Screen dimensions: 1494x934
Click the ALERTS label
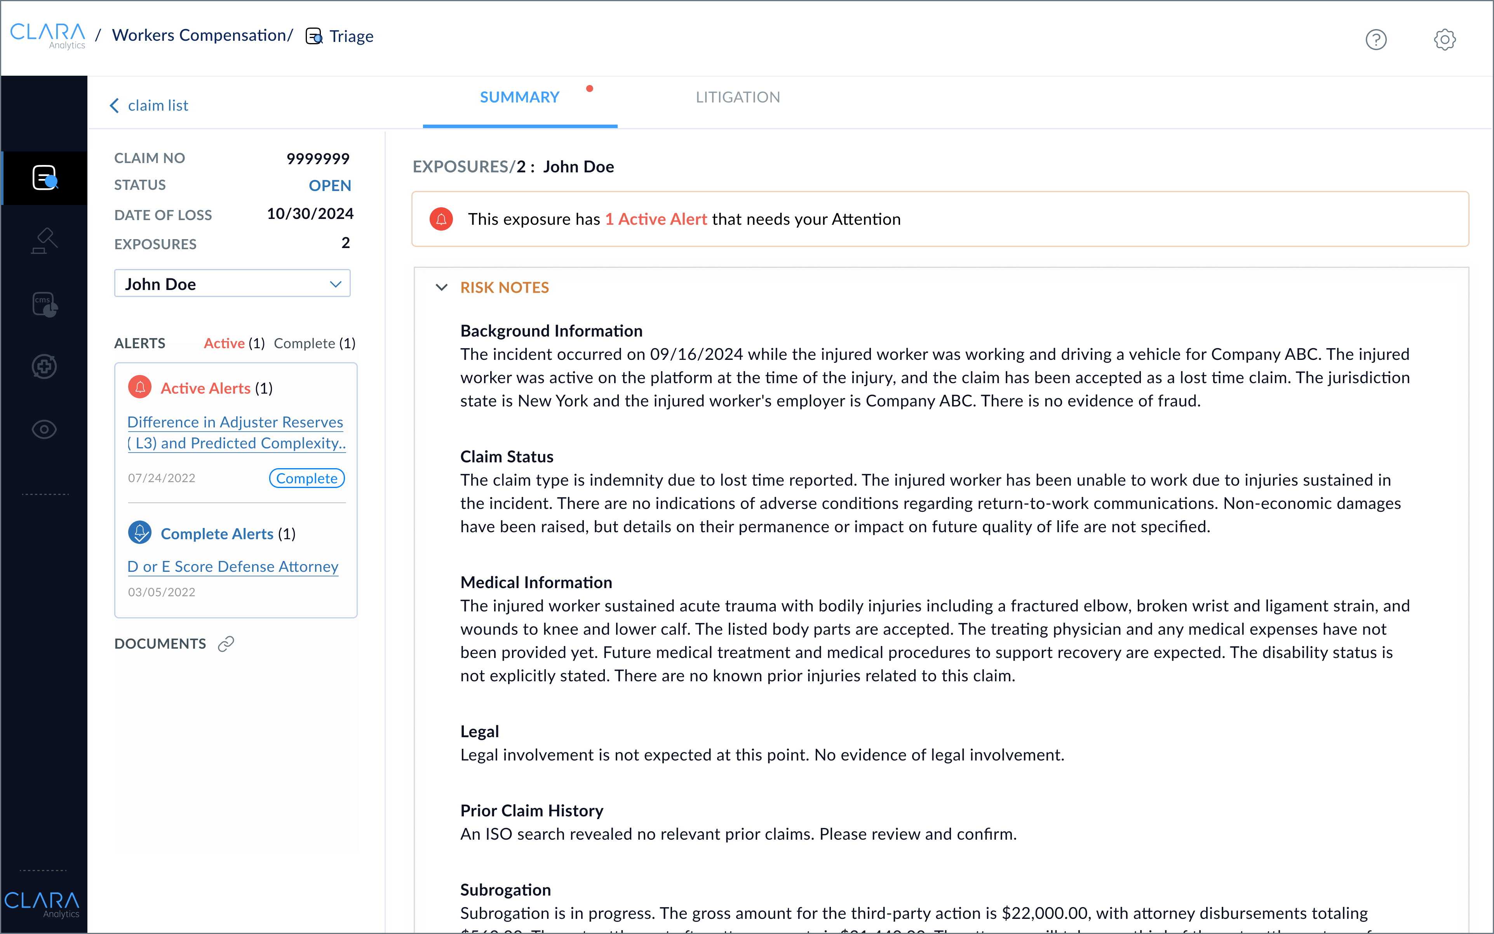[x=140, y=343]
